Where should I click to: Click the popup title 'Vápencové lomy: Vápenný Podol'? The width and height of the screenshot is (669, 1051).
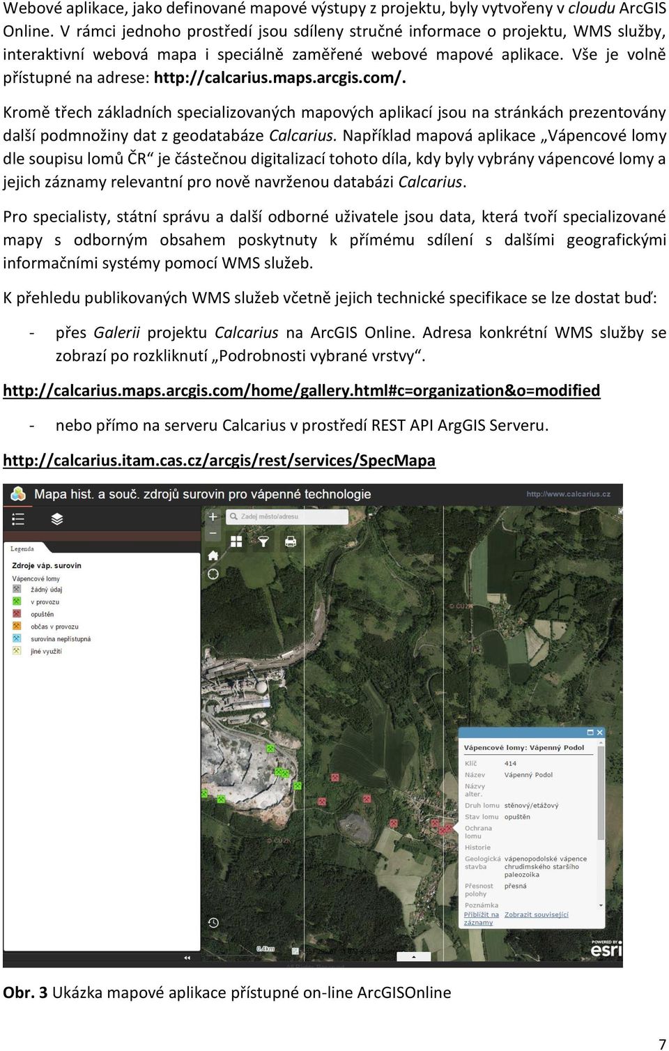coord(524,747)
